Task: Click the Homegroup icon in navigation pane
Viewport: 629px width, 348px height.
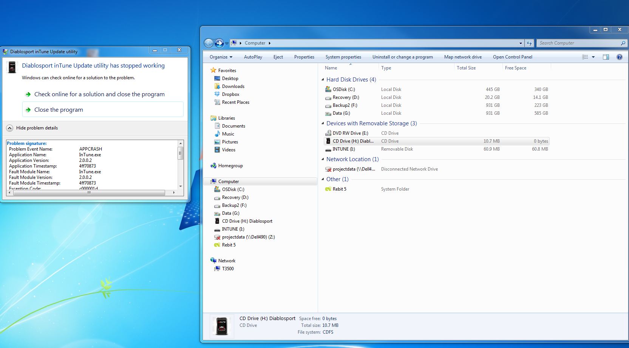Action: pos(213,166)
